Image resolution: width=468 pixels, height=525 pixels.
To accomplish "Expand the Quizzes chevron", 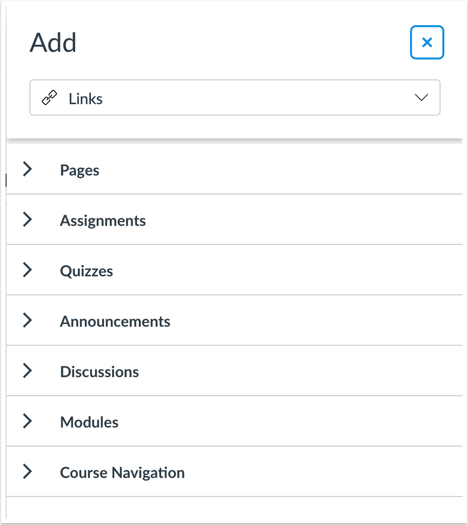I will (x=27, y=270).
